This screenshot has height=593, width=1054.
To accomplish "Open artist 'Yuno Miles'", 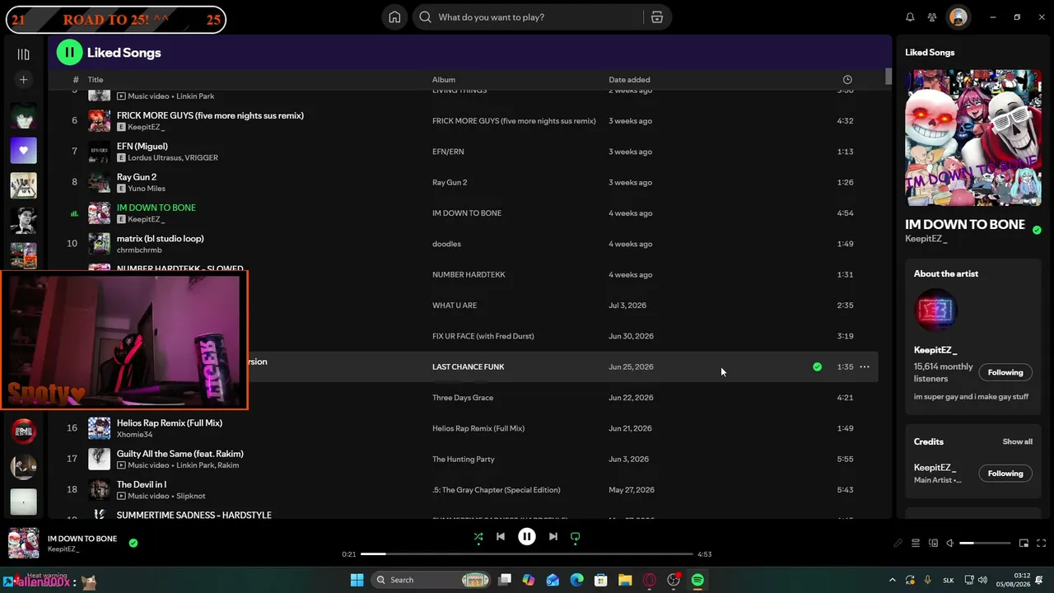I will point(147,189).
